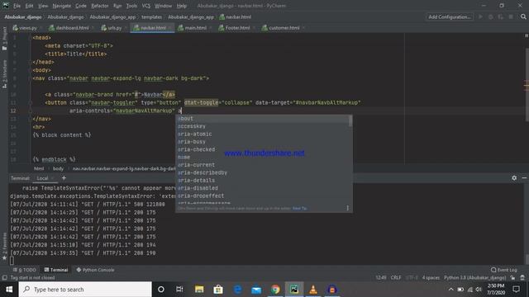Select the Local terminal tab
Image resolution: width=529 pixels, height=297 pixels.
(x=42, y=178)
